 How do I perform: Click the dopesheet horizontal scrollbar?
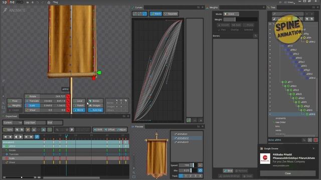click(71, 177)
